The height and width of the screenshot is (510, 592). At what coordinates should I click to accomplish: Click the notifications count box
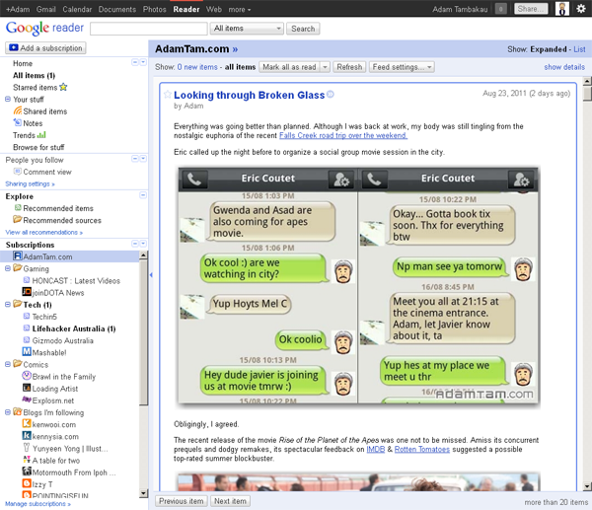point(500,9)
